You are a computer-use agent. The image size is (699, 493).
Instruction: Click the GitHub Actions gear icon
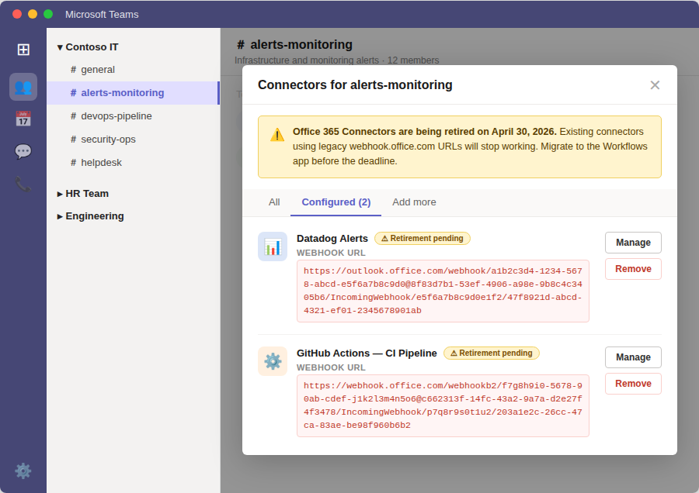273,361
